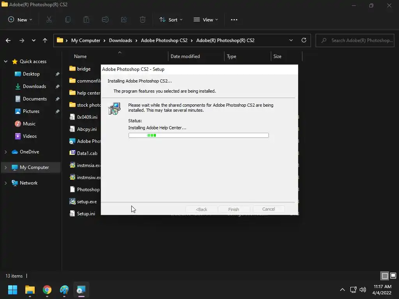Open the clock and date in taskbar

point(382,290)
